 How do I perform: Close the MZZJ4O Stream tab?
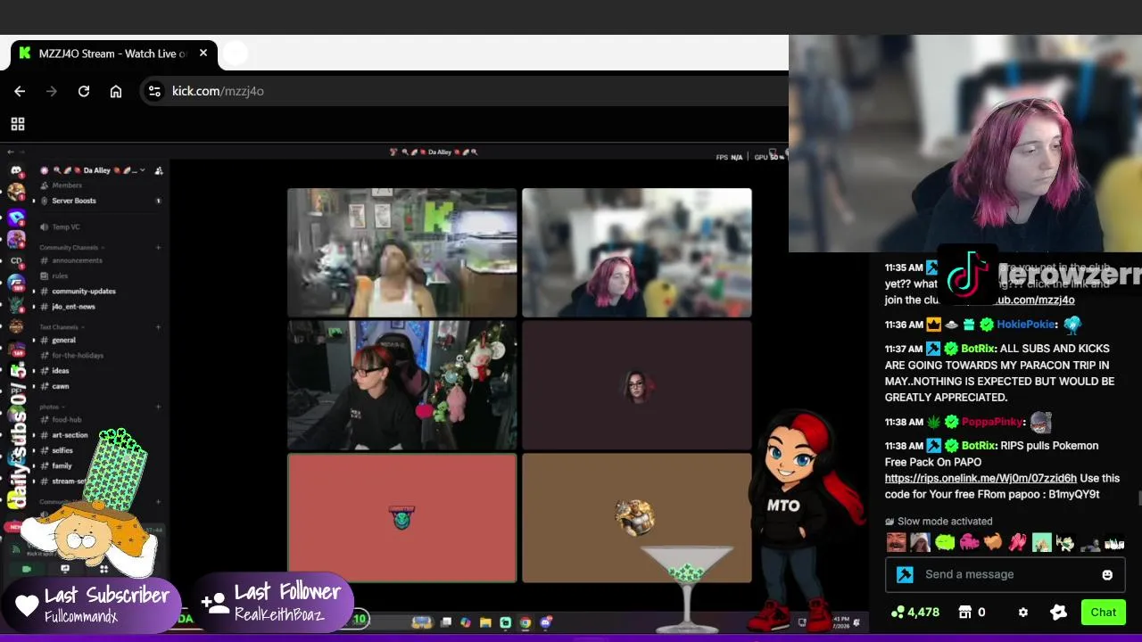tap(203, 53)
